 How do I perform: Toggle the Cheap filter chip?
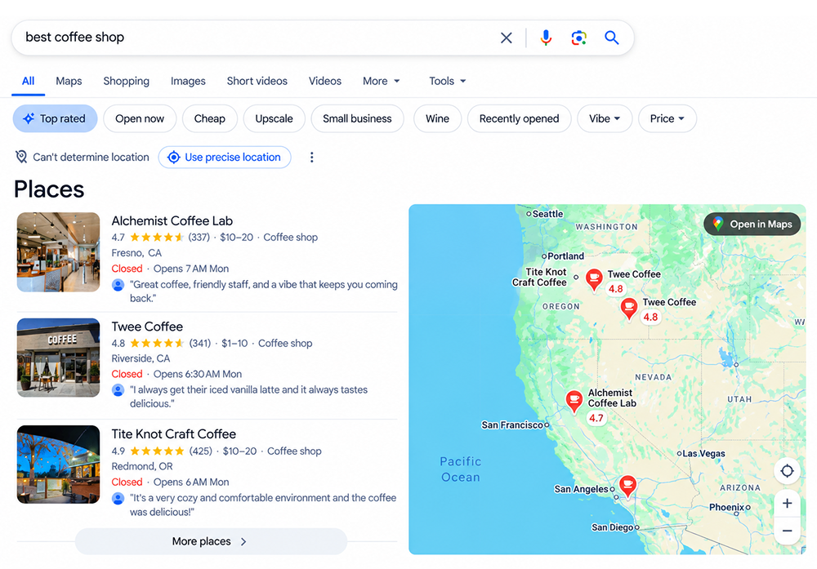pyautogui.click(x=209, y=118)
